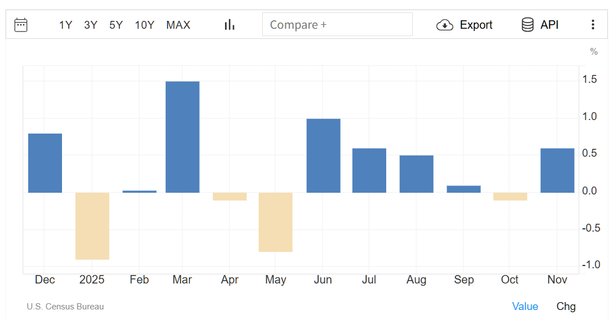
Task: Click the database API icon
Action: coord(528,25)
